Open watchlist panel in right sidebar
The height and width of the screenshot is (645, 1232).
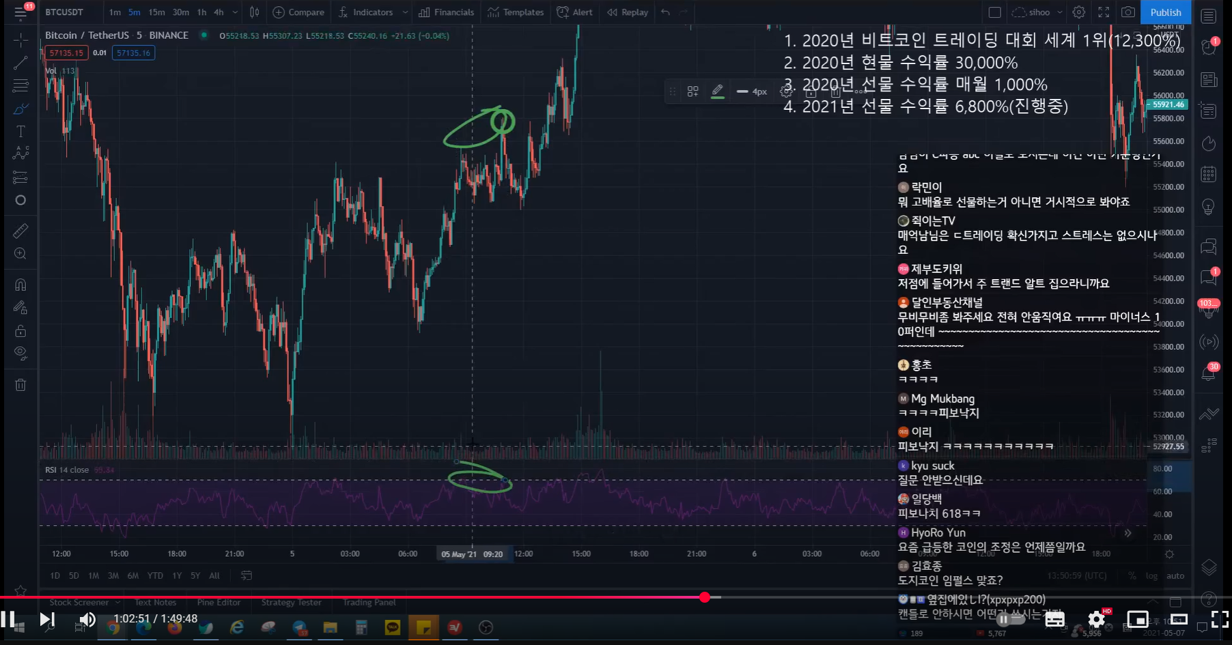(x=1209, y=16)
